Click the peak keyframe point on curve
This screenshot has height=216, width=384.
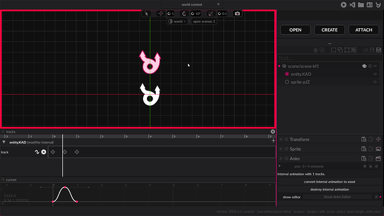65,188
